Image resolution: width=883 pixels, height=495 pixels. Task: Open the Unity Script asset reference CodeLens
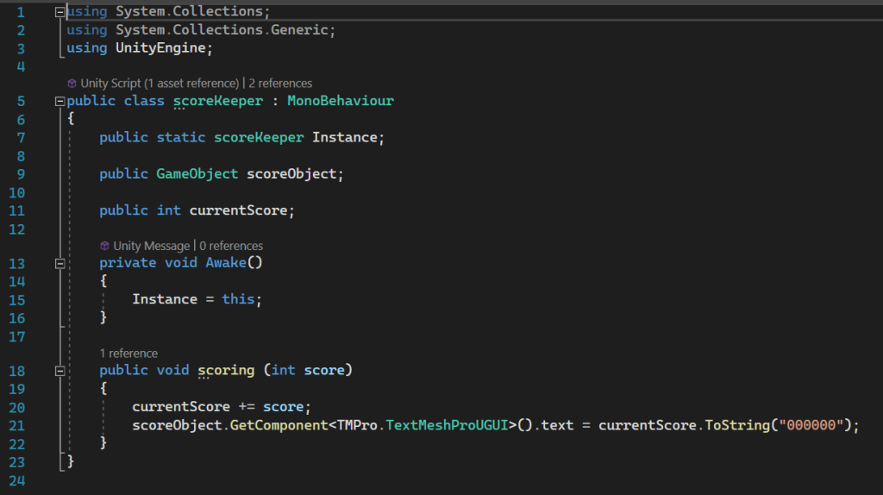(160, 84)
